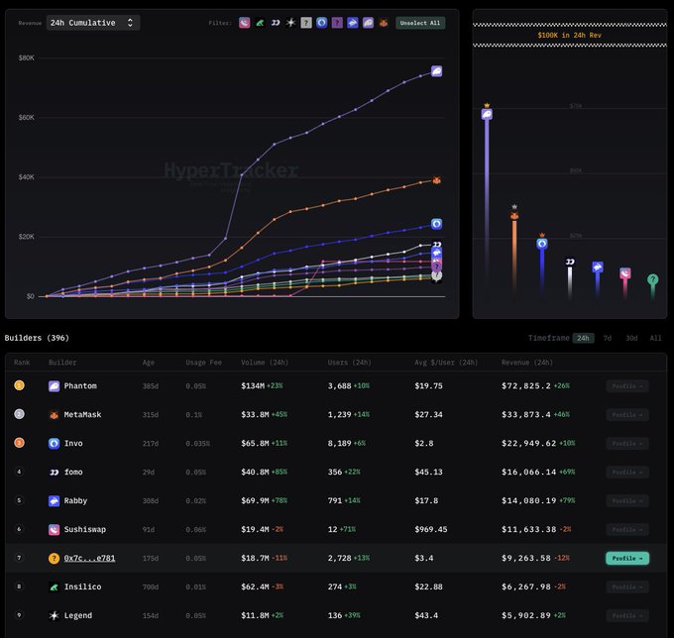The image size is (674, 638).
Task: Click Phantom revenue value $72,825.2
Action: (x=525, y=385)
